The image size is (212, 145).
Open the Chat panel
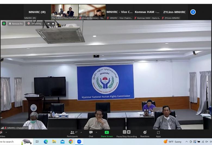click(x=91, y=134)
